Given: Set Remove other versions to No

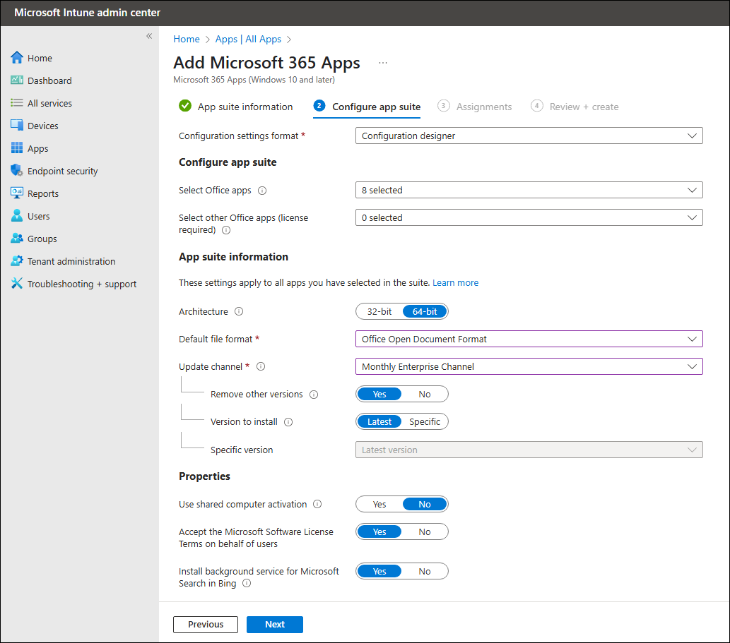Looking at the screenshot, I should tap(424, 395).
